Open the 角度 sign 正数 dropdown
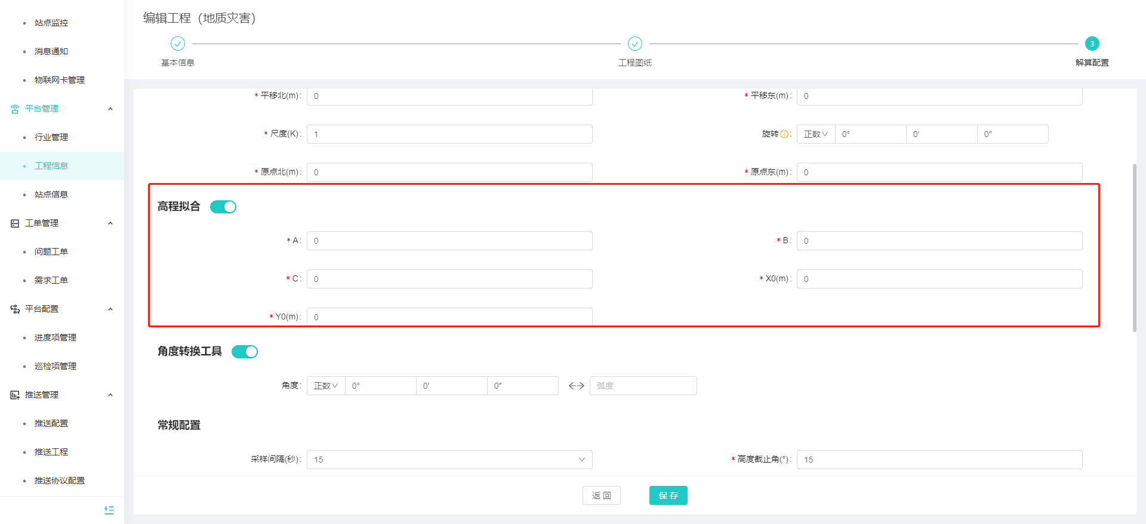The image size is (1146, 524). (326, 386)
